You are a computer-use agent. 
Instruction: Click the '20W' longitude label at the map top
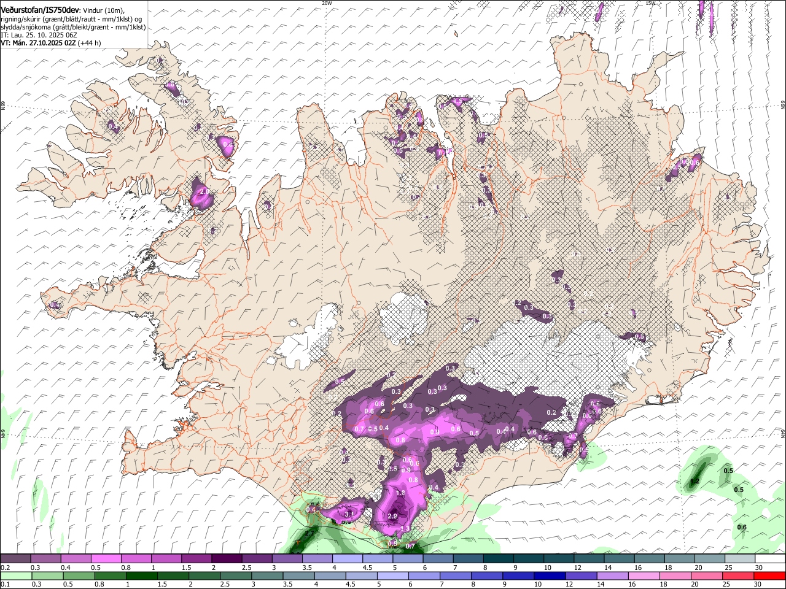(327, 3)
